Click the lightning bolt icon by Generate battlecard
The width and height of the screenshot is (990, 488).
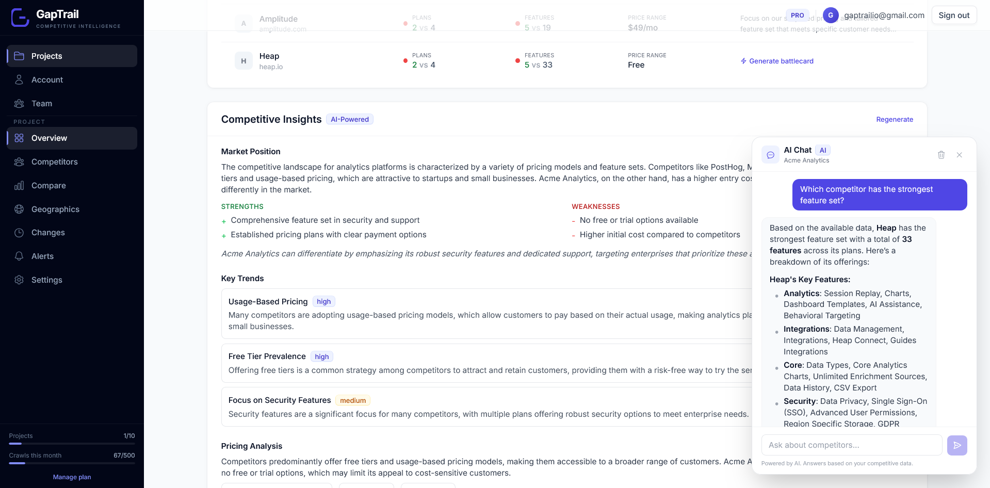pyautogui.click(x=743, y=61)
